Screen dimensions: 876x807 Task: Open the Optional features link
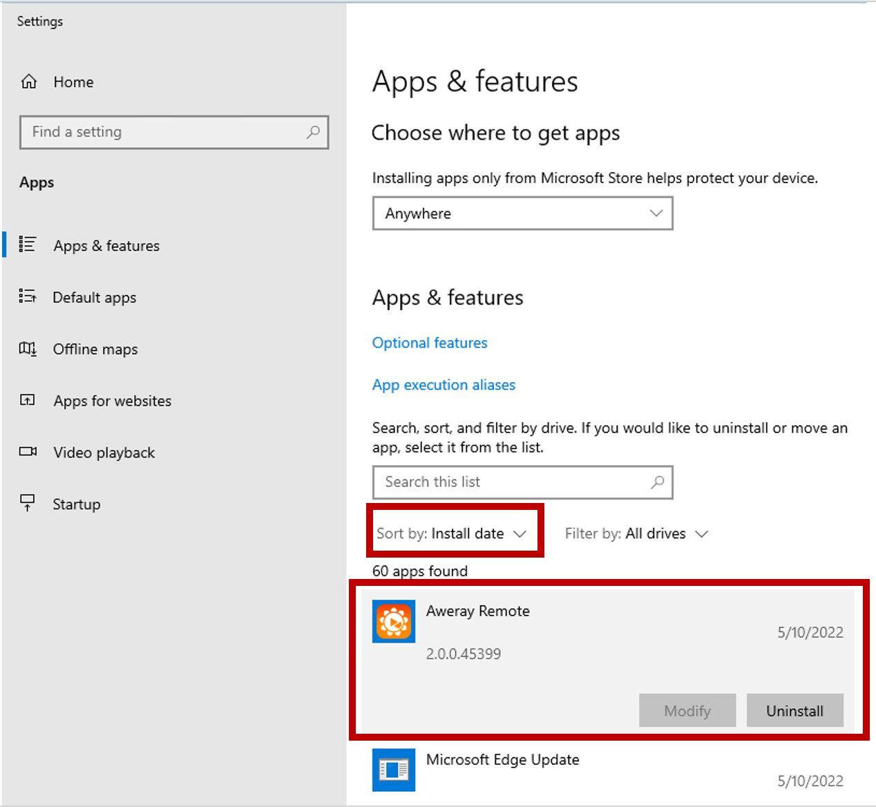pos(430,343)
